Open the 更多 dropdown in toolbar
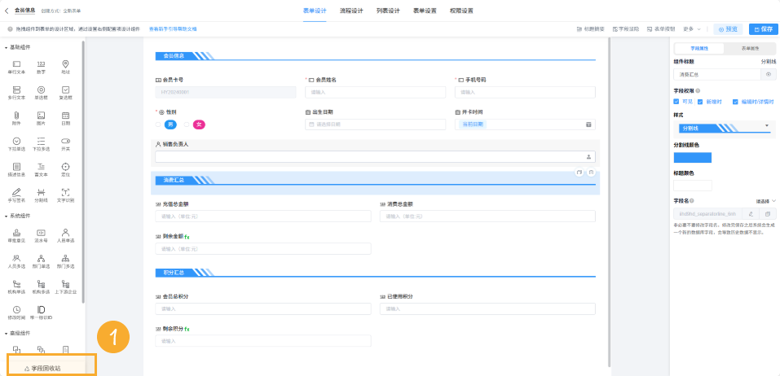This screenshot has height=376, width=780. (692, 29)
